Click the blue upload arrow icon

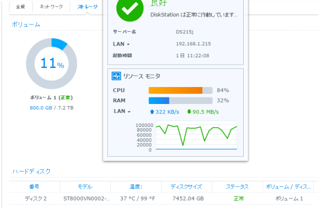152,111
